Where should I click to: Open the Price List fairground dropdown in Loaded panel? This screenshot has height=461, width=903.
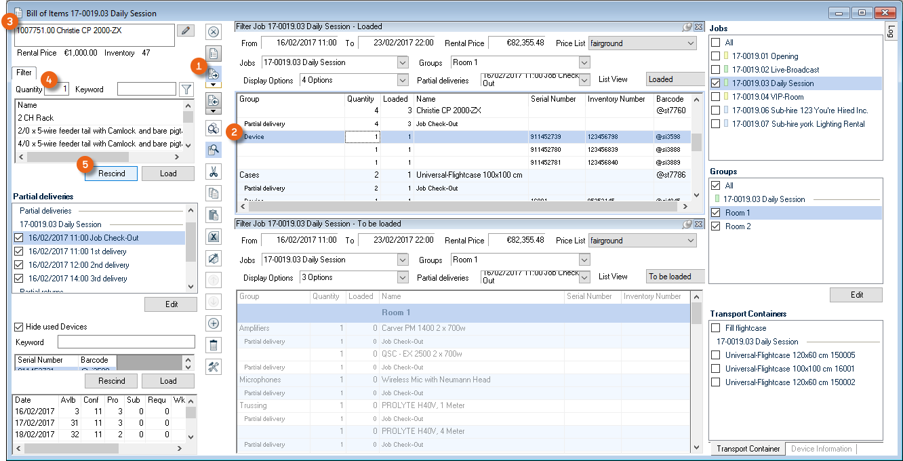pos(690,43)
